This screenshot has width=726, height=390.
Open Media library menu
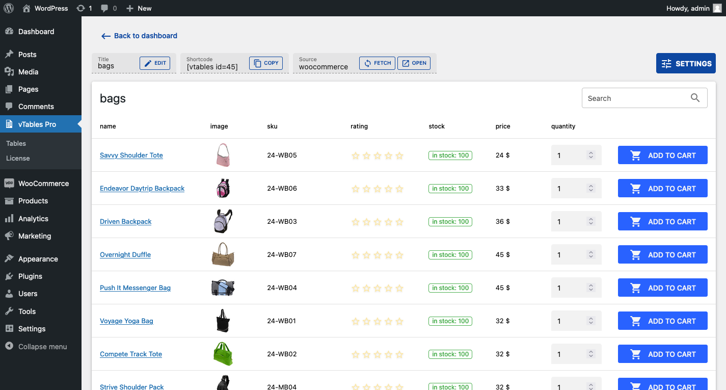click(41, 72)
